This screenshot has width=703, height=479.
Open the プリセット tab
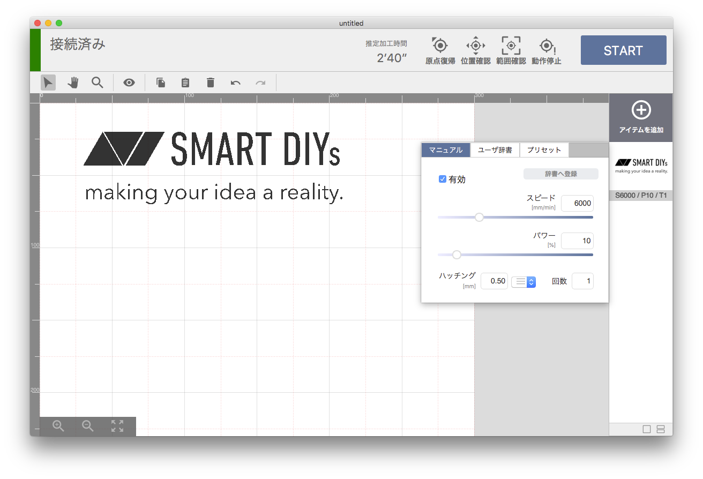544,150
